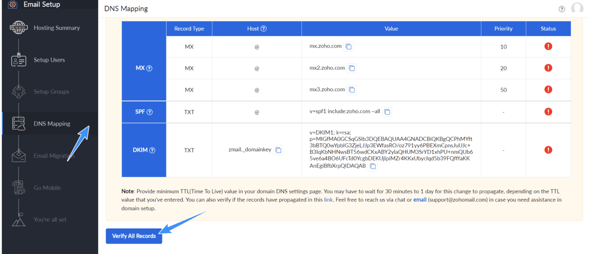Image resolution: width=589 pixels, height=254 pixels.
Task: Click the error status for mx3.zoho.com
Action: pyautogui.click(x=548, y=89)
